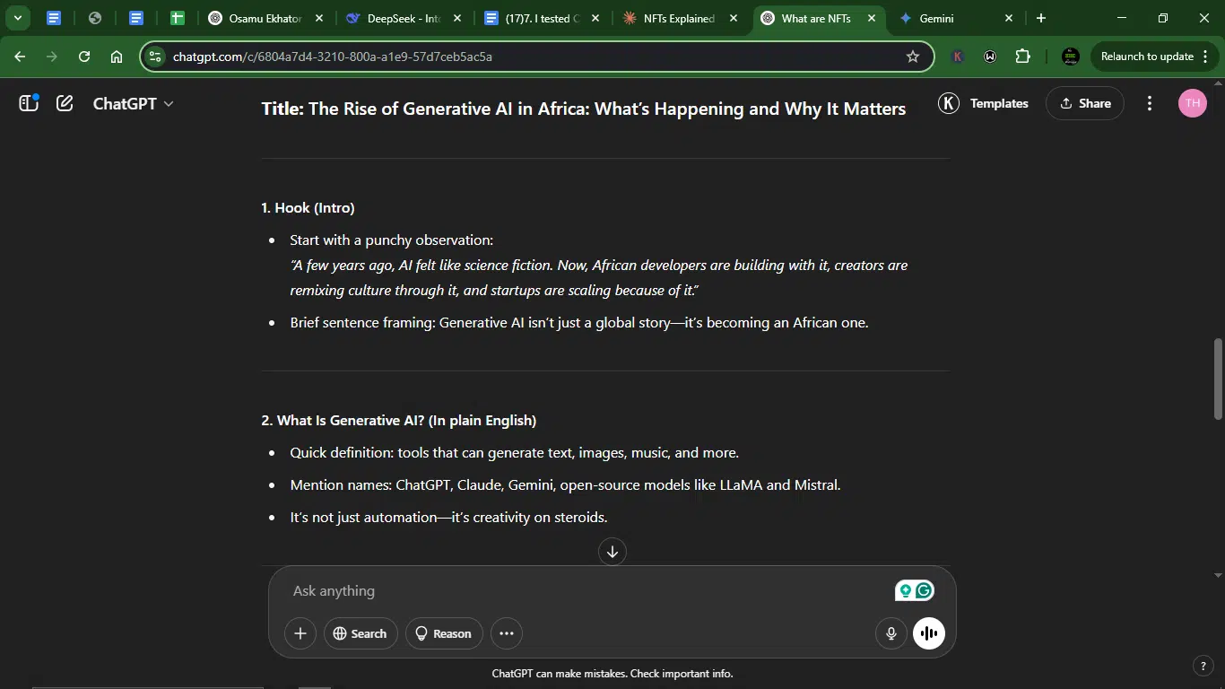This screenshot has width=1225, height=689.
Task: Expand the ChatGPT model dropdown
Action: 133,103
